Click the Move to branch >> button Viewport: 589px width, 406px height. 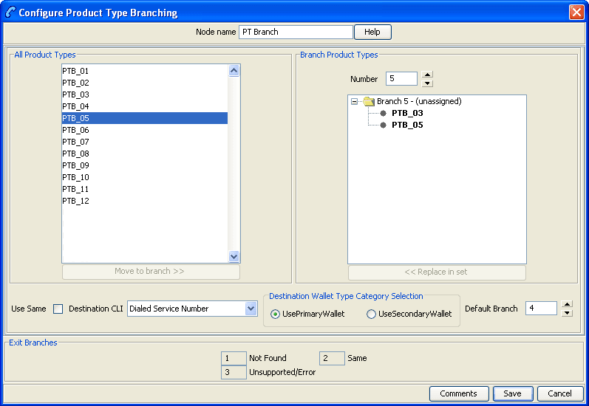click(x=151, y=272)
